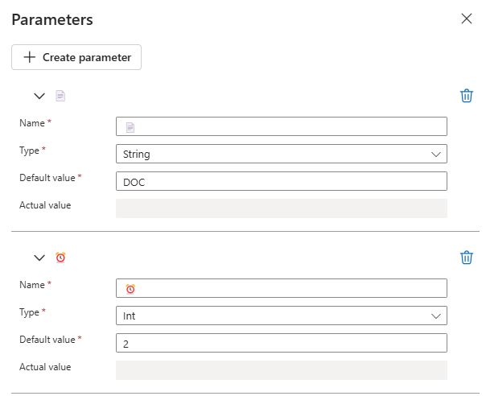Close the Parameters panel
This screenshot has height=396, width=486.
[466, 19]
